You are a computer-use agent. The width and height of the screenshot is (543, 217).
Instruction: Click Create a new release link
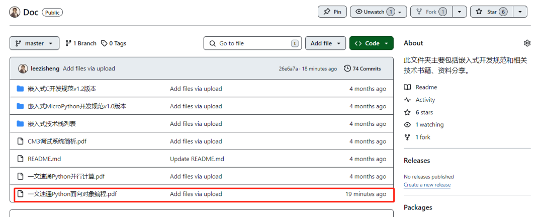pyautogui.click(x=427, y=185)
